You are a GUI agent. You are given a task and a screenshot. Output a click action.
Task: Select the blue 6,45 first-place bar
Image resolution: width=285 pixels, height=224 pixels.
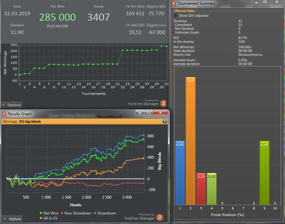(180, 173)
